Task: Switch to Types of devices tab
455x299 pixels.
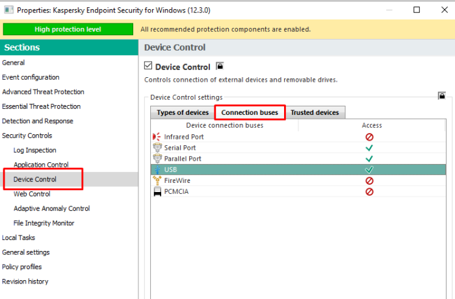Action: coord(183,112)
